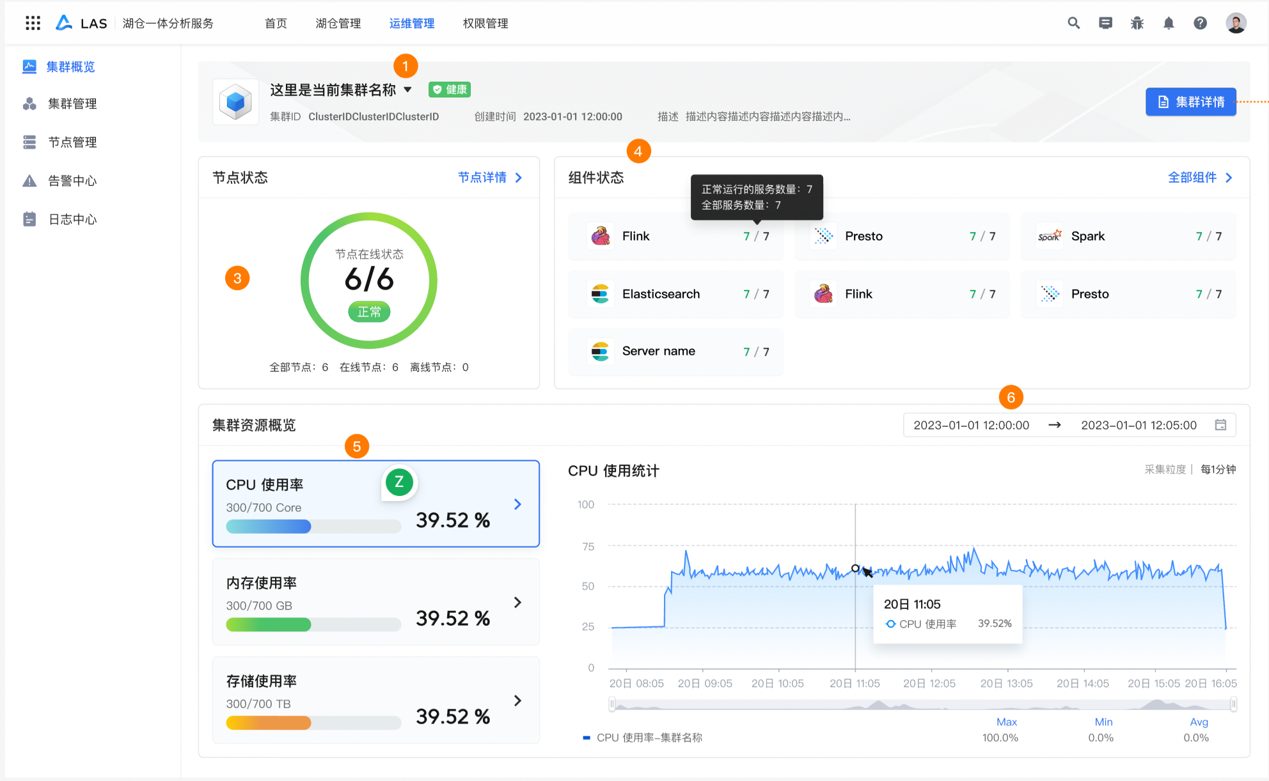
Task: Open the user avatar menu
Action: (1236, 23)
